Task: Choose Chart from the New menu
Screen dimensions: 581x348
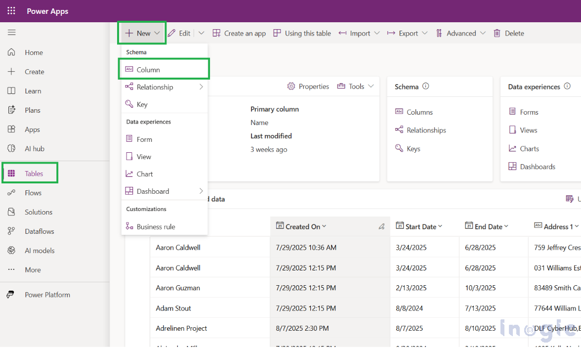Action: click(x=164, y=174)
